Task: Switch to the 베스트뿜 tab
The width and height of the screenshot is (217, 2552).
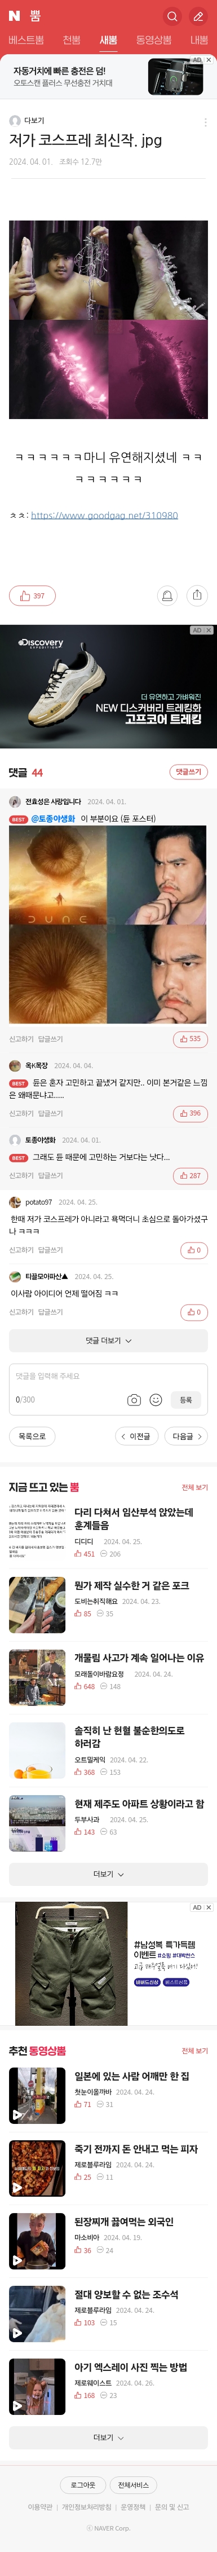Action: point(26,39)
